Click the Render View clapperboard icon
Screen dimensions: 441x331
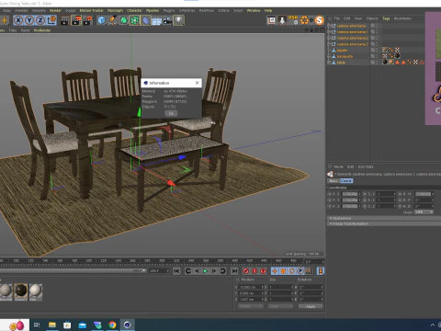(64, 20)
